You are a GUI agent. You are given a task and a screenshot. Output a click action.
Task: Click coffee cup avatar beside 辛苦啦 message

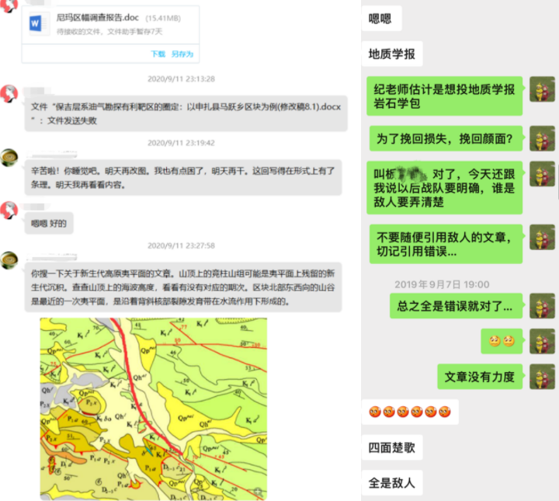pos(9,158)
